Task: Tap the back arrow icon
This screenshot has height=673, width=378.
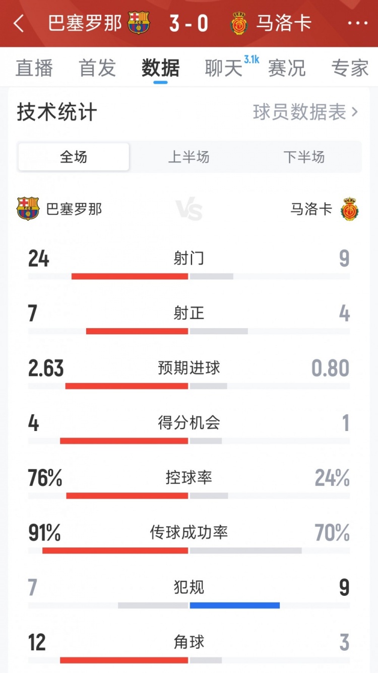Action: 19,24
